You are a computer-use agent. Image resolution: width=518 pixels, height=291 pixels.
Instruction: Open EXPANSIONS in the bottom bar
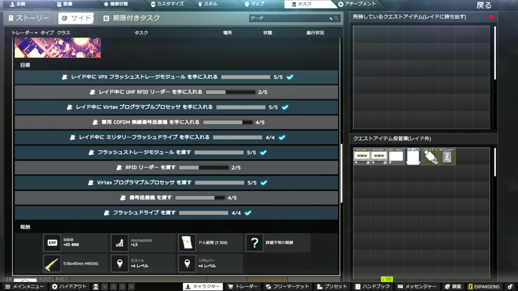pyautogui.click(x=484, y=287)
